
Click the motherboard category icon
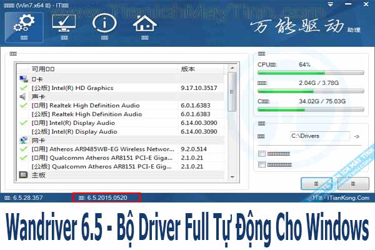point(23,175)
